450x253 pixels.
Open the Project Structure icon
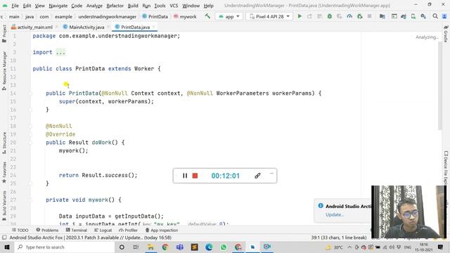pos(382,16)
